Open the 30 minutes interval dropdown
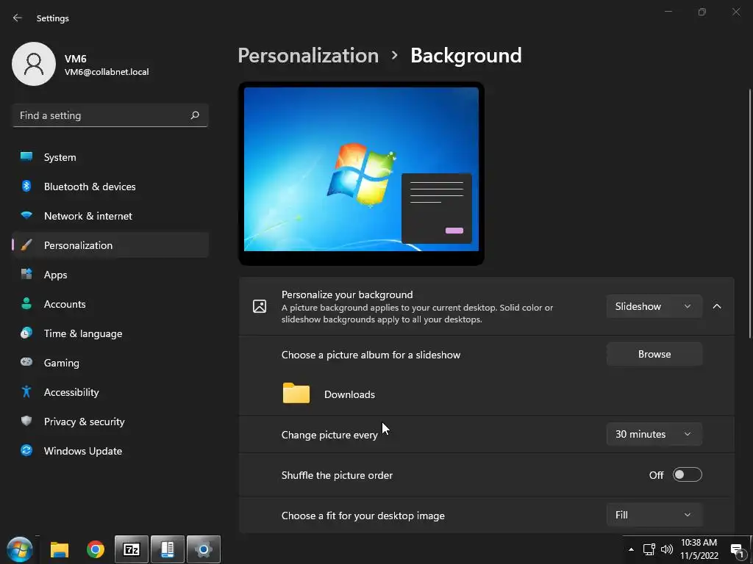 tap(654, 434)
